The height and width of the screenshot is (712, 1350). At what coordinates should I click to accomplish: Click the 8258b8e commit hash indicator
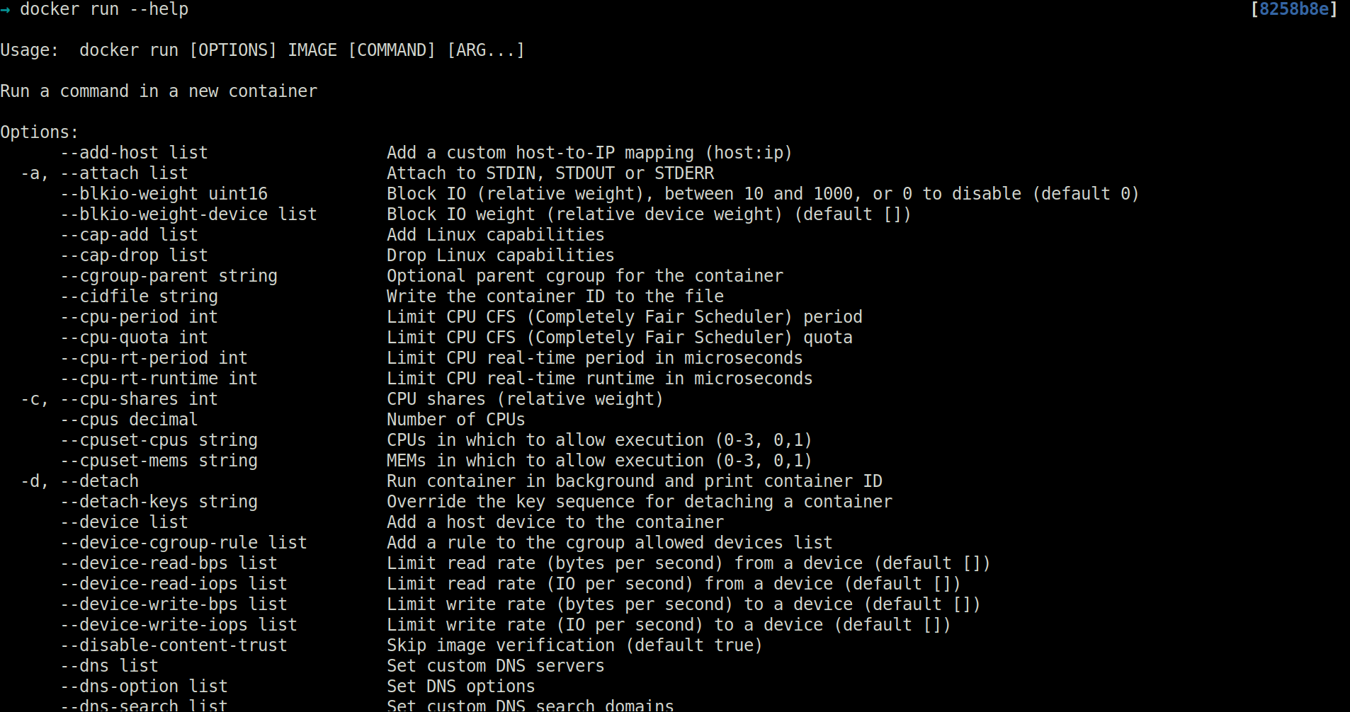[x=1293, y=9]
